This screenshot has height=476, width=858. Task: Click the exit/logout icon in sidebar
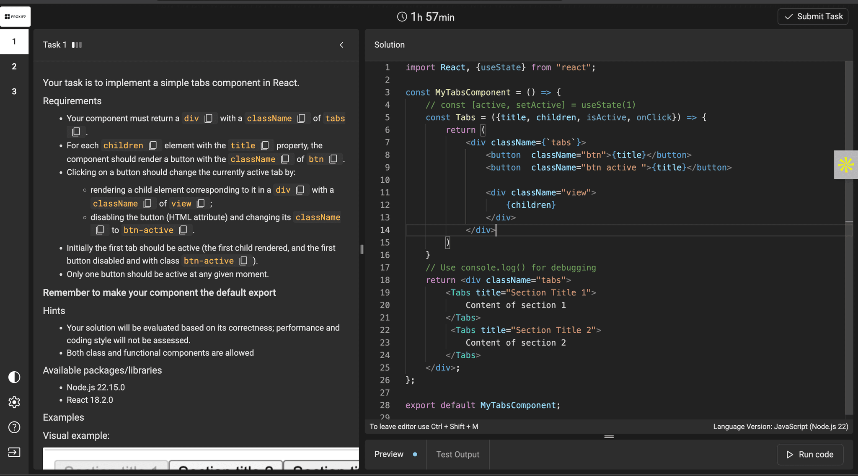click(14, 452)
